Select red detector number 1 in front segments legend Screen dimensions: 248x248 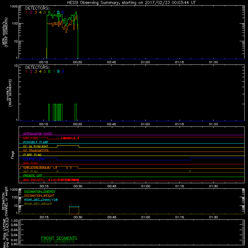(x=27, y=12)
